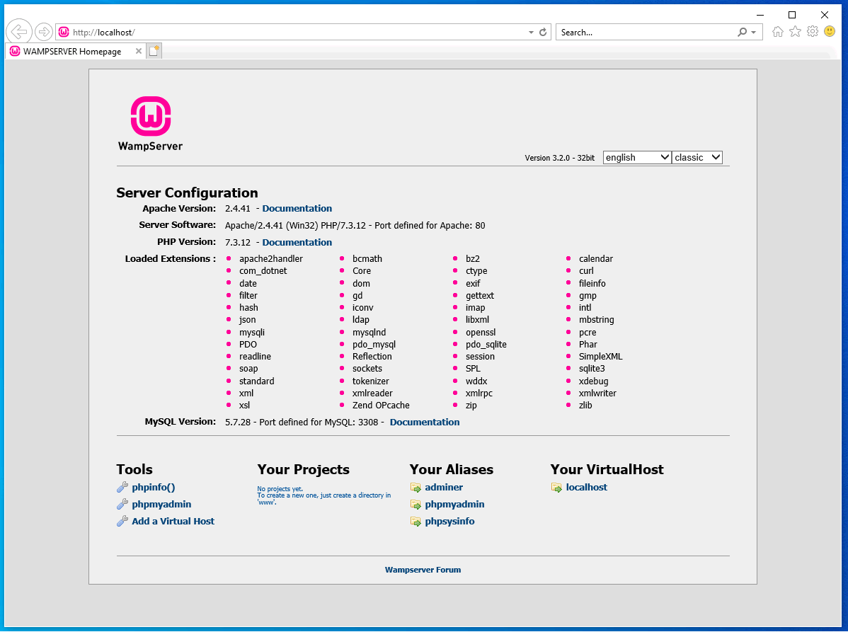Open a new tab button
This screenshot has width=848, height=632.
pyautogui.click(x=154, y=51)
